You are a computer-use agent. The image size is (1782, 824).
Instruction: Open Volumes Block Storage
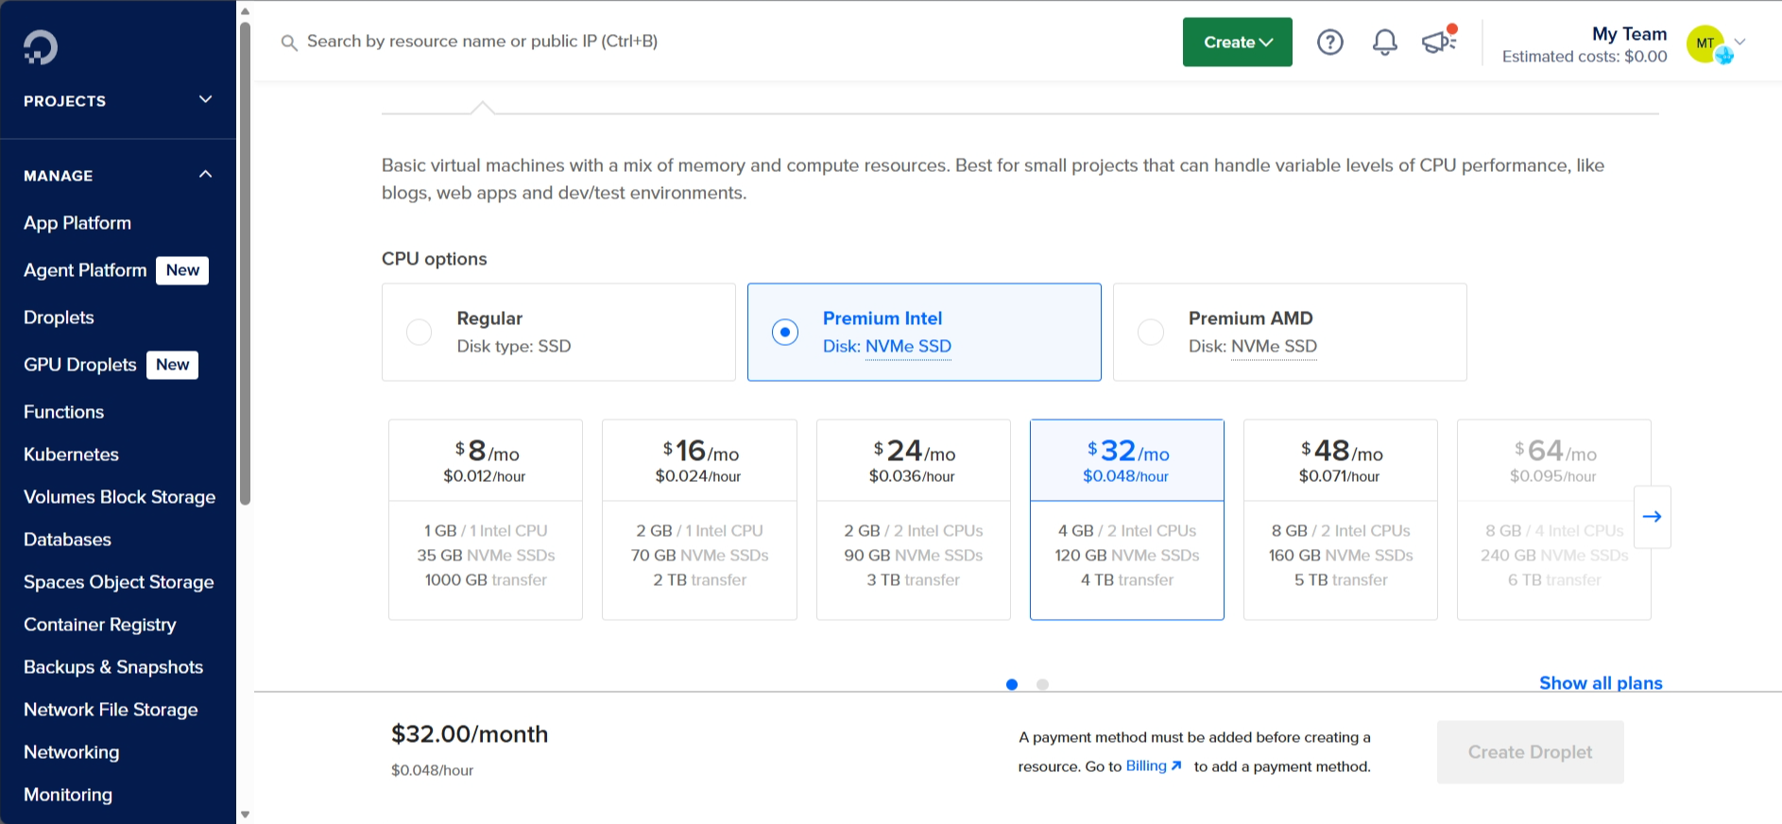tap(119, 497)
